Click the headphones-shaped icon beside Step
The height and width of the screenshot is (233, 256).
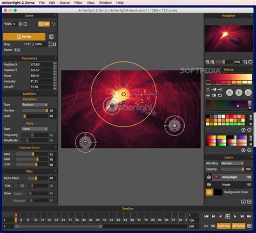point(54,44)
